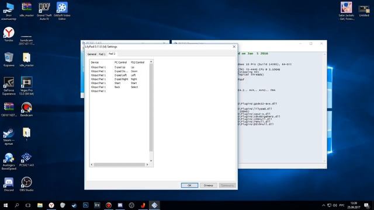
Task: Open the Recycle Bin (Корзина) icon
Action: tap(9, 60)
